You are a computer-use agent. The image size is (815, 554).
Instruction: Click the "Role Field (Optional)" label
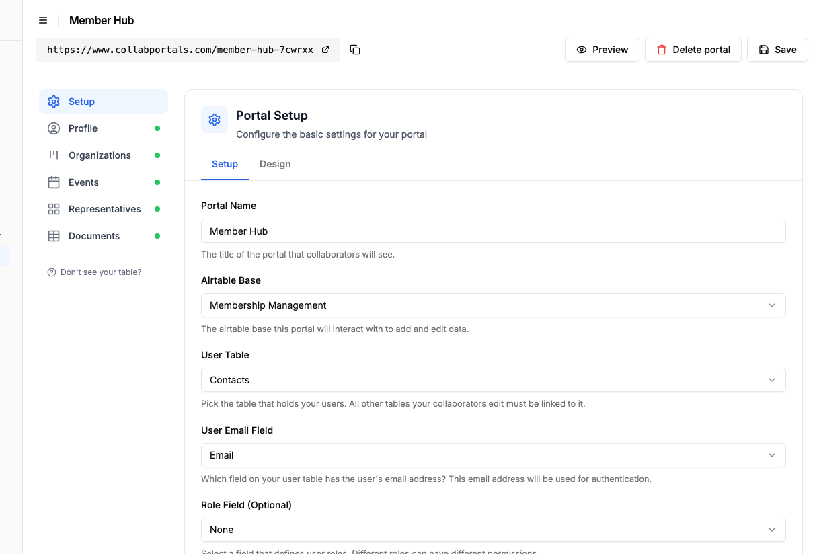[246, 505]
